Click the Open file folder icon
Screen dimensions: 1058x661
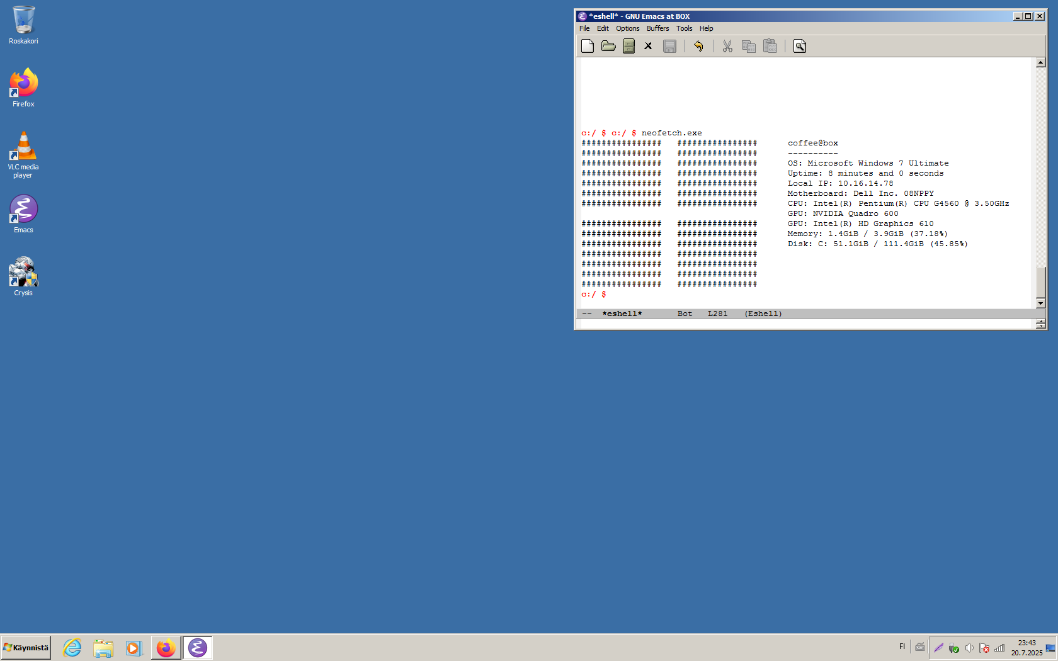pos(608,46)
